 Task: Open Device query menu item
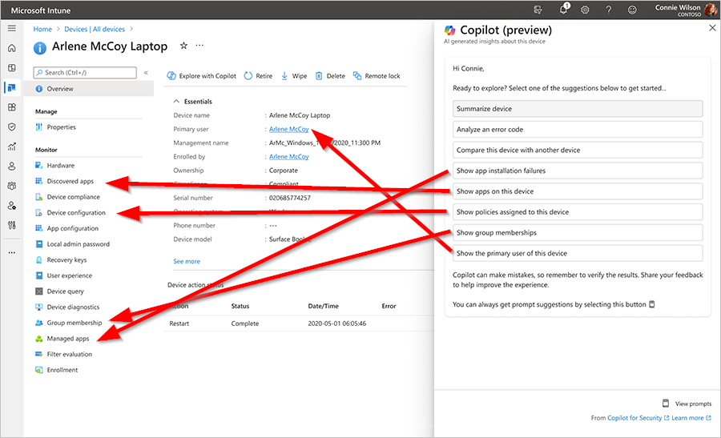point(60,291)
